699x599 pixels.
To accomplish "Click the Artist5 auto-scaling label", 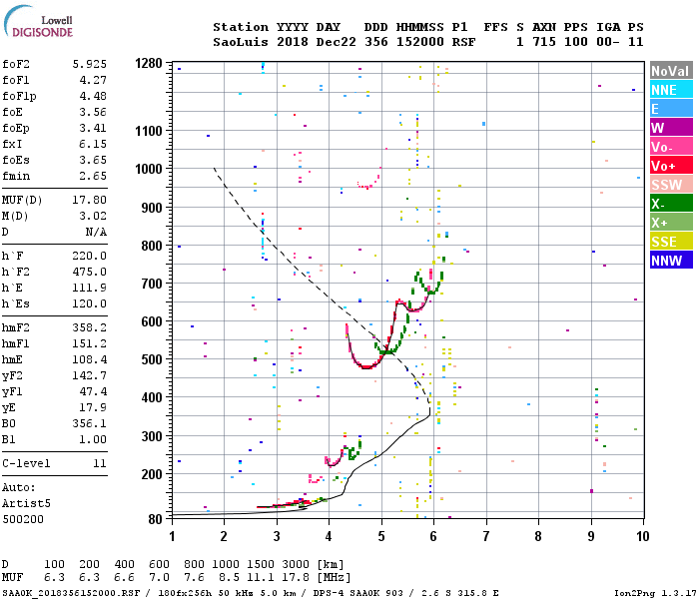I will [x=26, y=503].
